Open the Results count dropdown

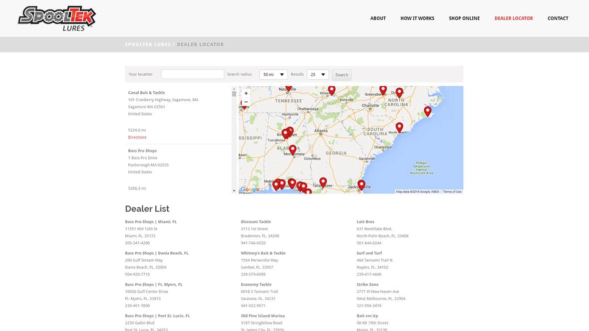coord(318,74)
